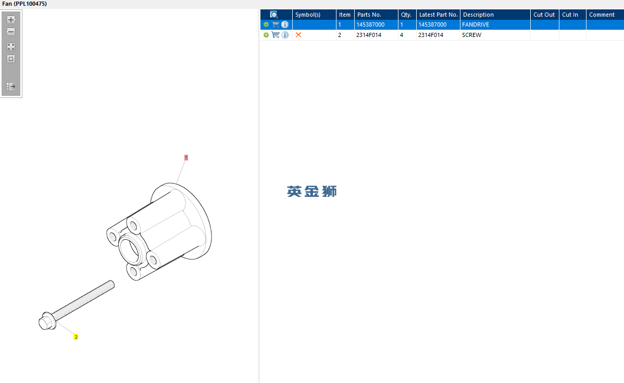The width and height of the screenshot is (624, 383).
Task: Zoom in on the fan diagram
Action: tap(11, 19)
